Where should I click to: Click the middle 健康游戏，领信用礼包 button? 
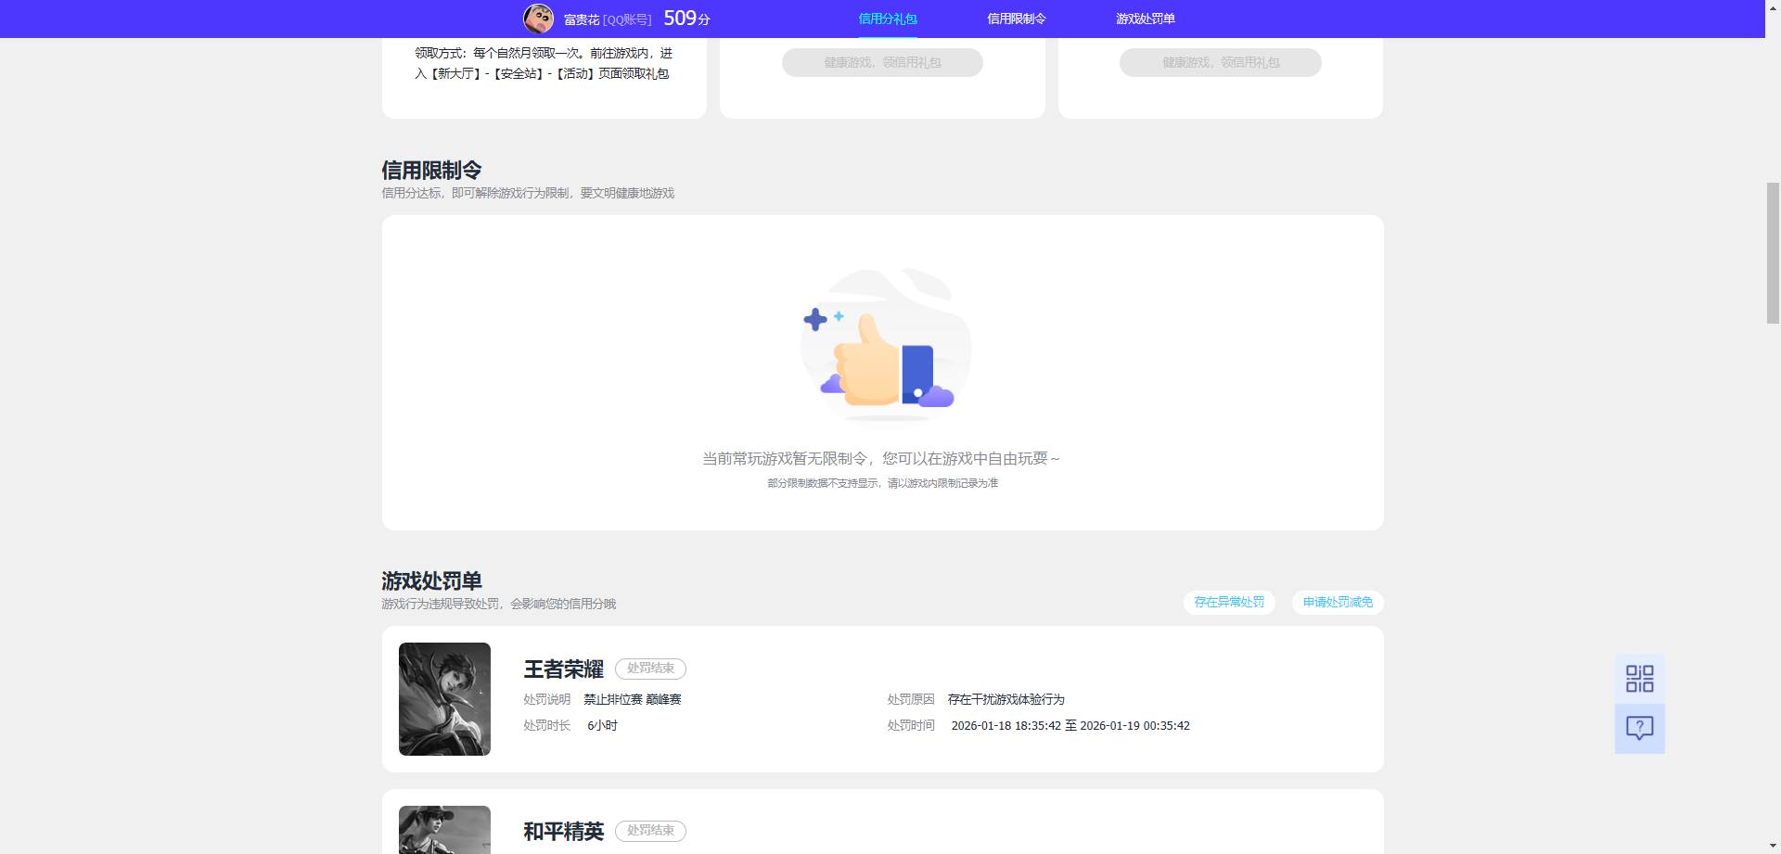pos(882,62)
